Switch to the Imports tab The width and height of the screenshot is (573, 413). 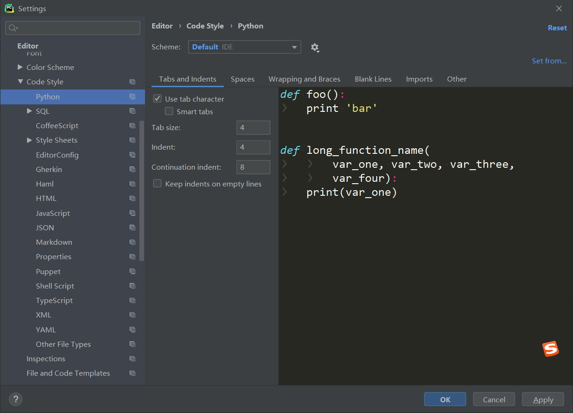419,79
